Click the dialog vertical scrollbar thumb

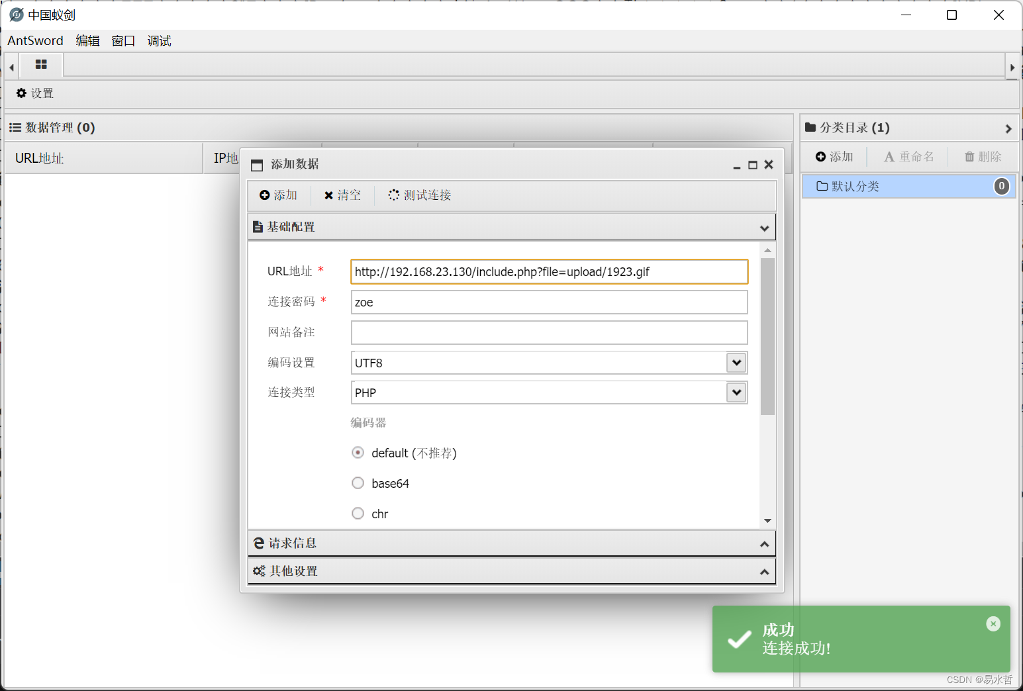(767, 336)
